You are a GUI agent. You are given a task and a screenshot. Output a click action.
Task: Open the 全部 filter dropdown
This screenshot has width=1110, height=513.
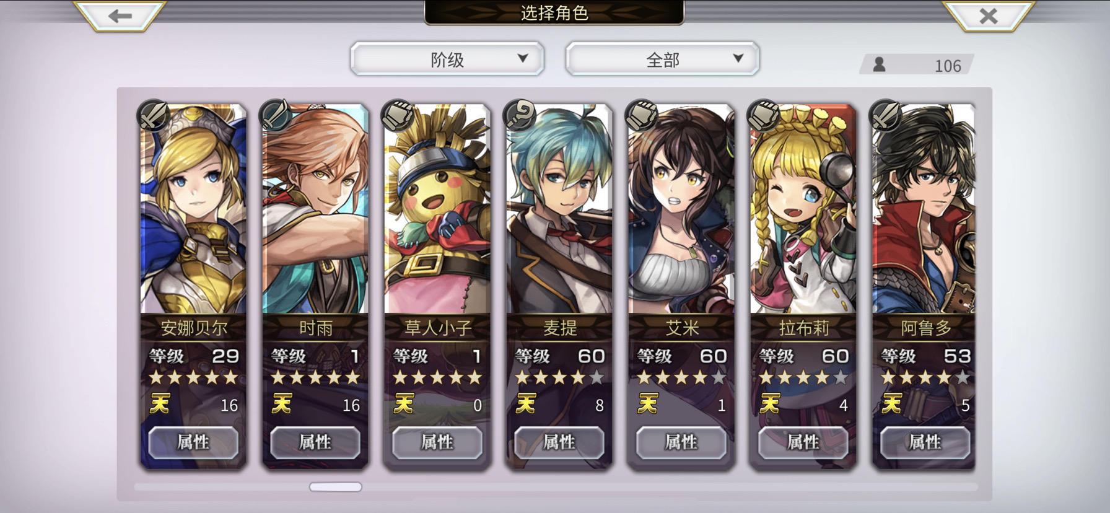coord(662,59)
